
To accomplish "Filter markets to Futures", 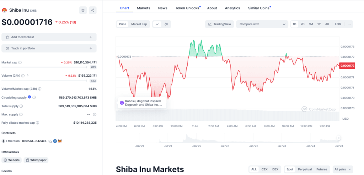I will coord(322,169).
